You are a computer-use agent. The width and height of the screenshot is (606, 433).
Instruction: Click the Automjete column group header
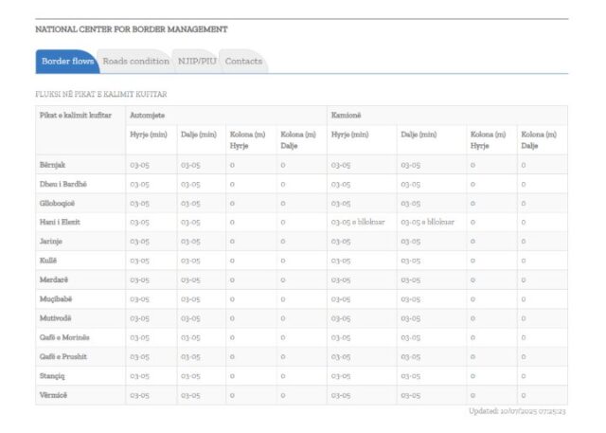pos(148,116)
